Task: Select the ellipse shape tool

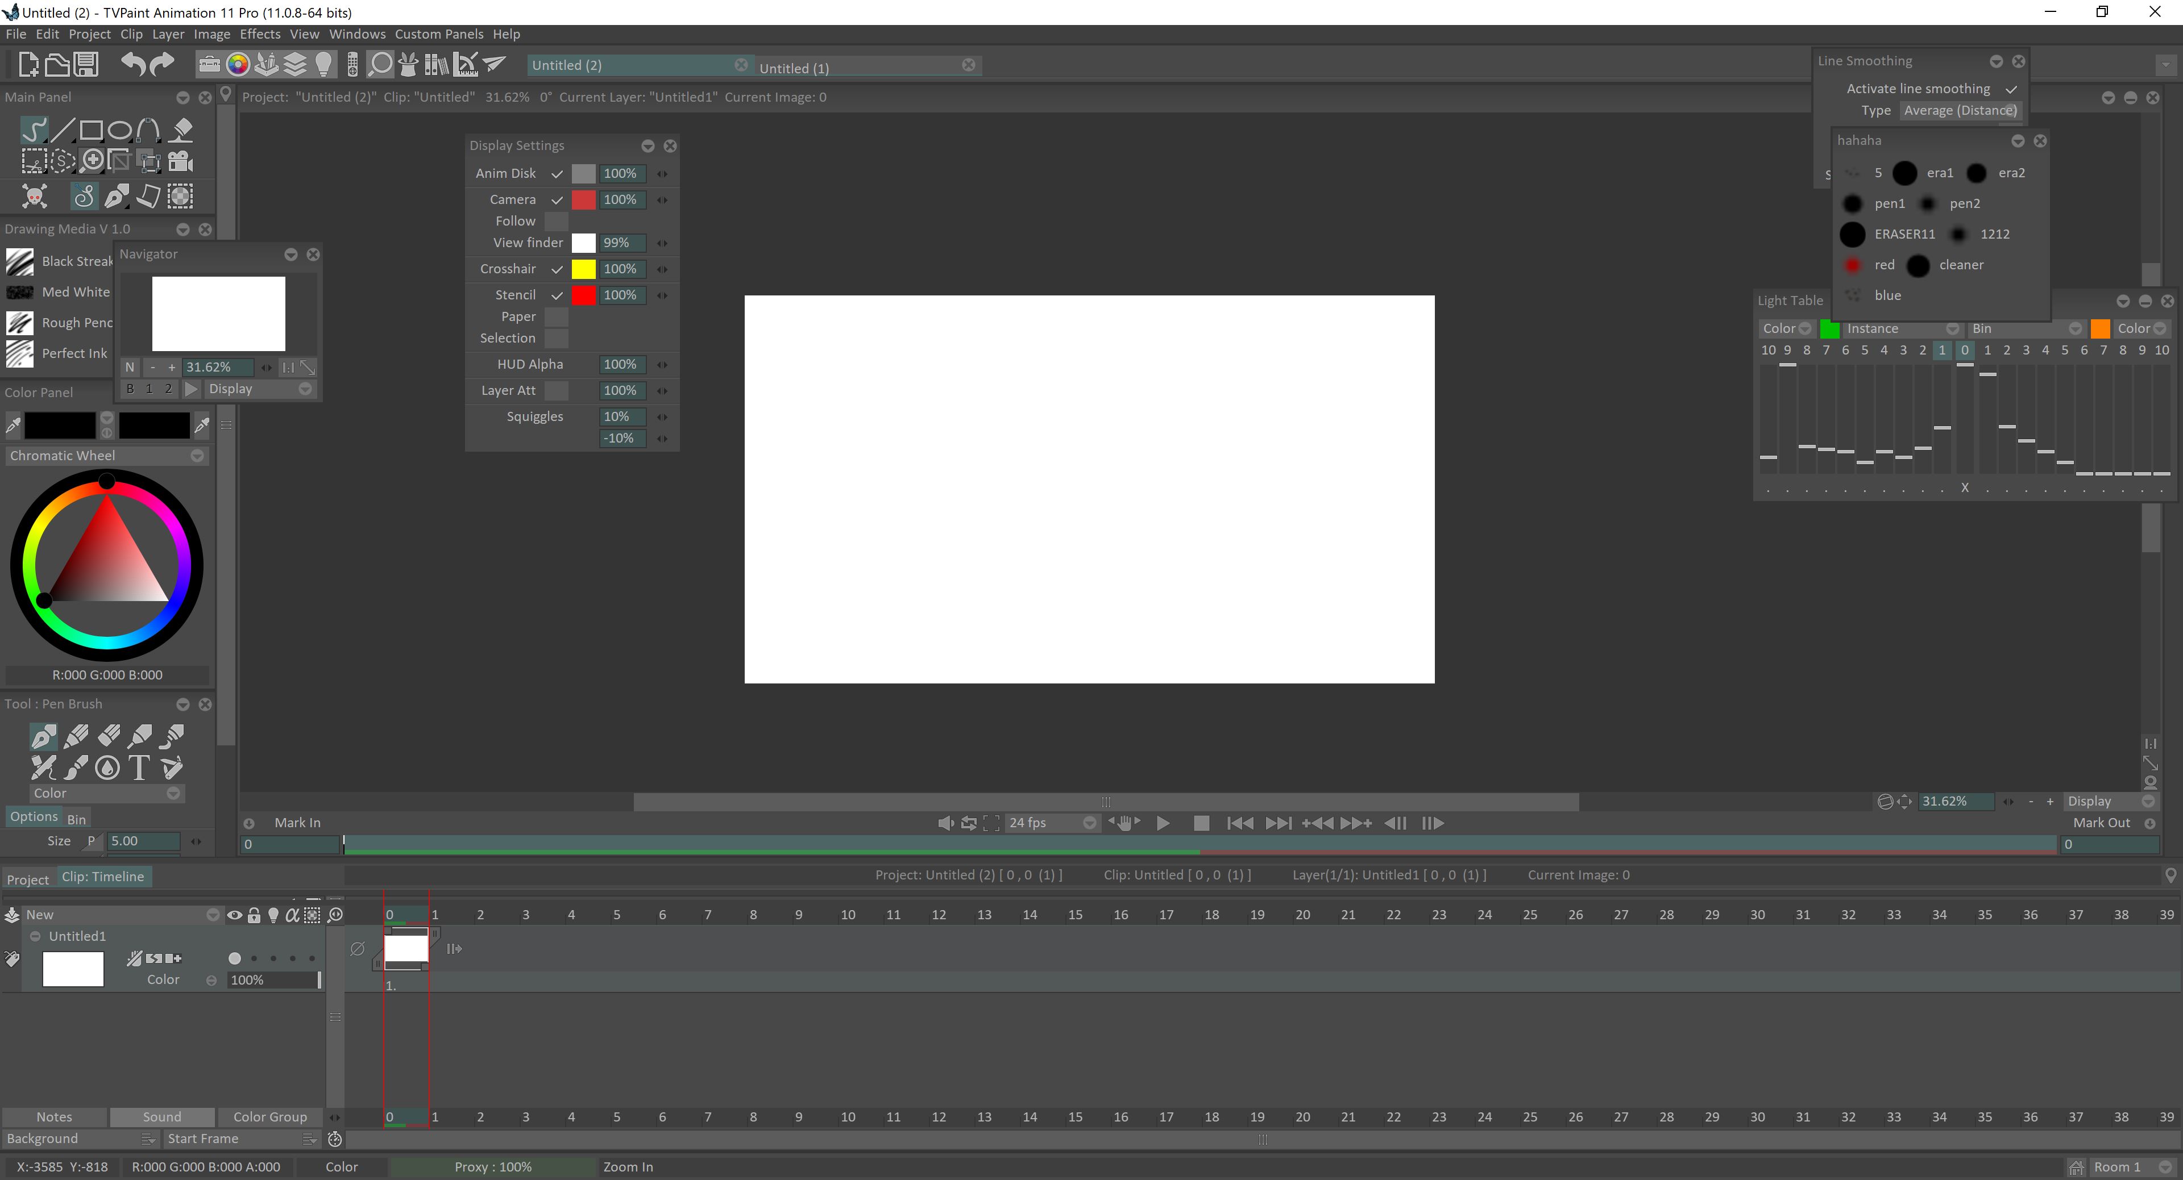Action: [x=121, y=131]
